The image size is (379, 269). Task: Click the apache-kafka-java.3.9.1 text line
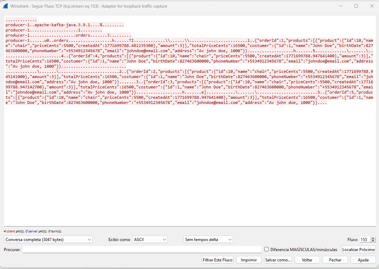[65, 25]
